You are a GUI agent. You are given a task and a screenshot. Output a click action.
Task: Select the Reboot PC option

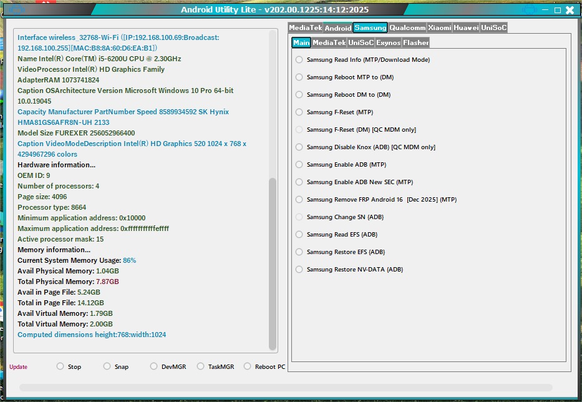264,366
